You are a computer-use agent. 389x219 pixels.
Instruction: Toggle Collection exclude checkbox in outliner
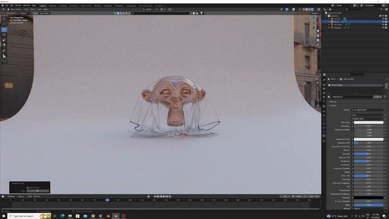coord(380,16)
